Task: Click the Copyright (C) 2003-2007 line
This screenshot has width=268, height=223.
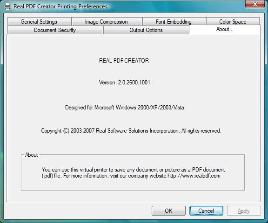Action: (x=131, y=131)
